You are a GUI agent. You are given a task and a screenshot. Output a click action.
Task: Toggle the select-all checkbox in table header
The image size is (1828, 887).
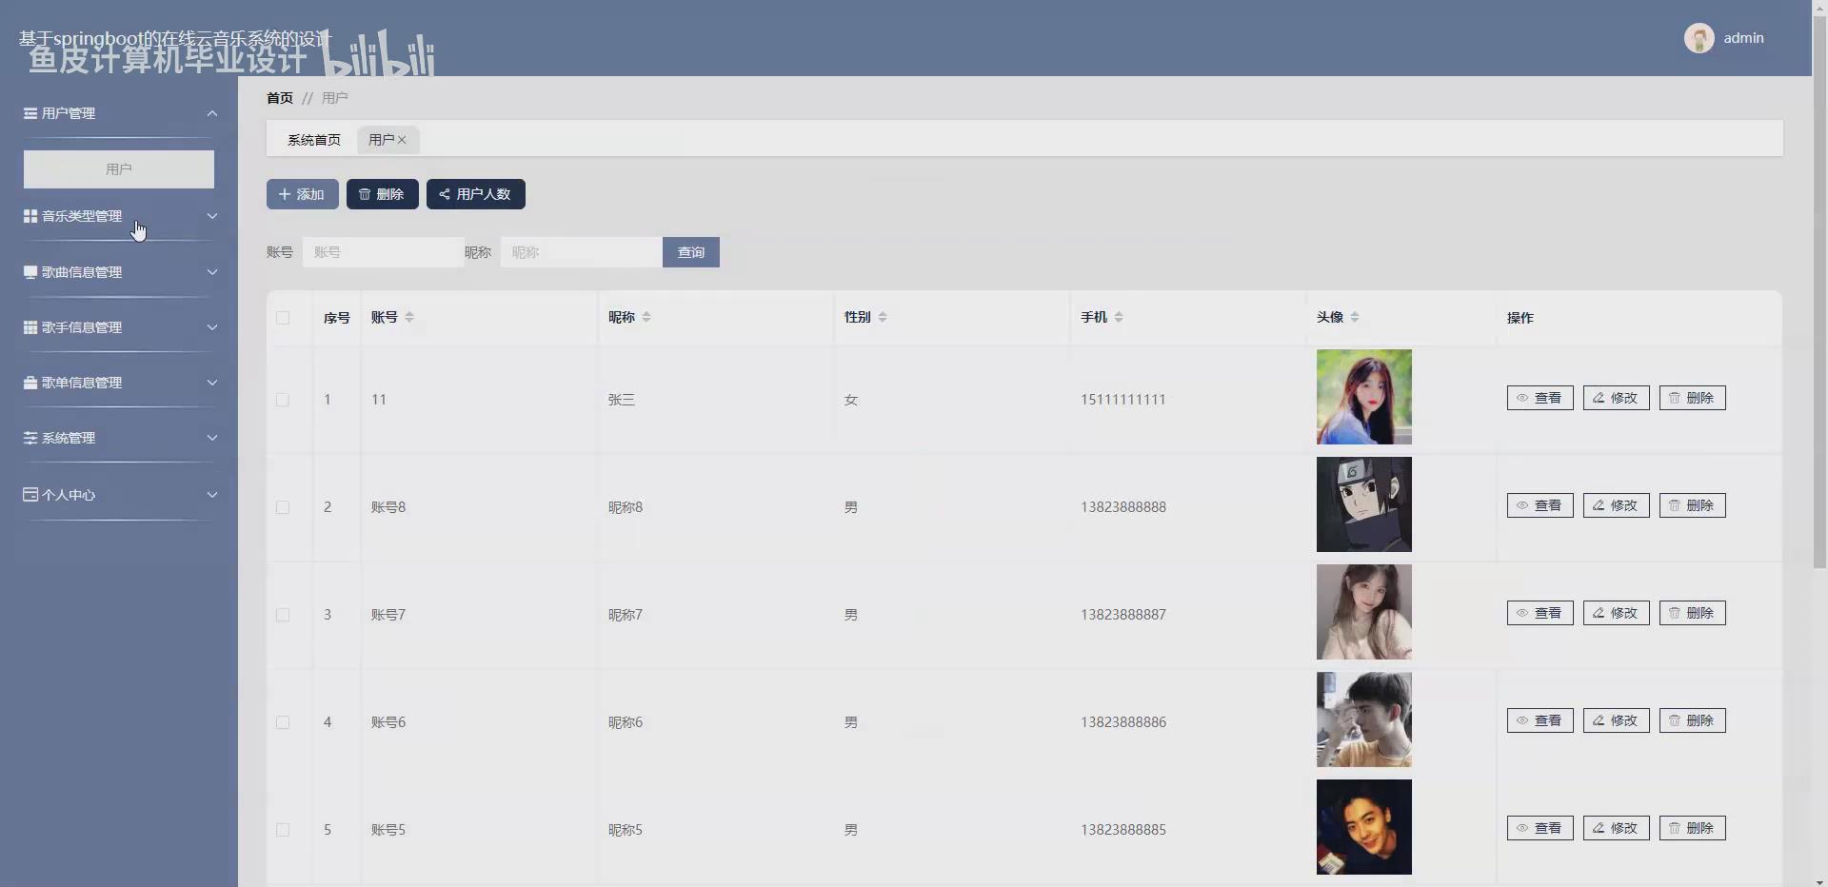point(283,318)
